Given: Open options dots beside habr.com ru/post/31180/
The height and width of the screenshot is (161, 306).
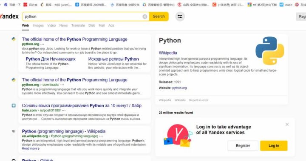Looking at the screenshot, I should click(64, 111).
